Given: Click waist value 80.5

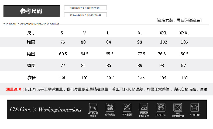Looking at the screenshot, I should 184,54.
